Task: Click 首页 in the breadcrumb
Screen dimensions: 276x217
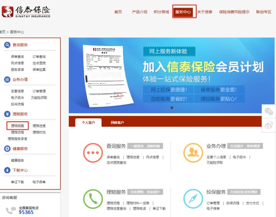Action: point(2,32)
